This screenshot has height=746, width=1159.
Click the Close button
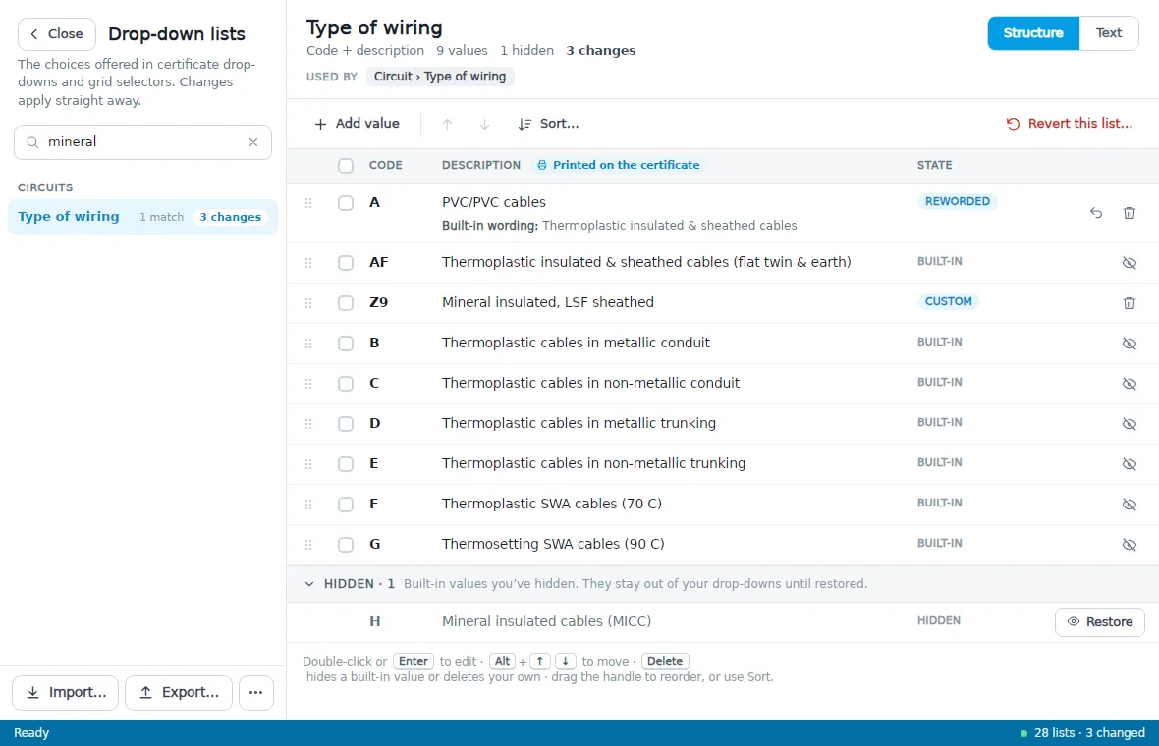[57, 34]
